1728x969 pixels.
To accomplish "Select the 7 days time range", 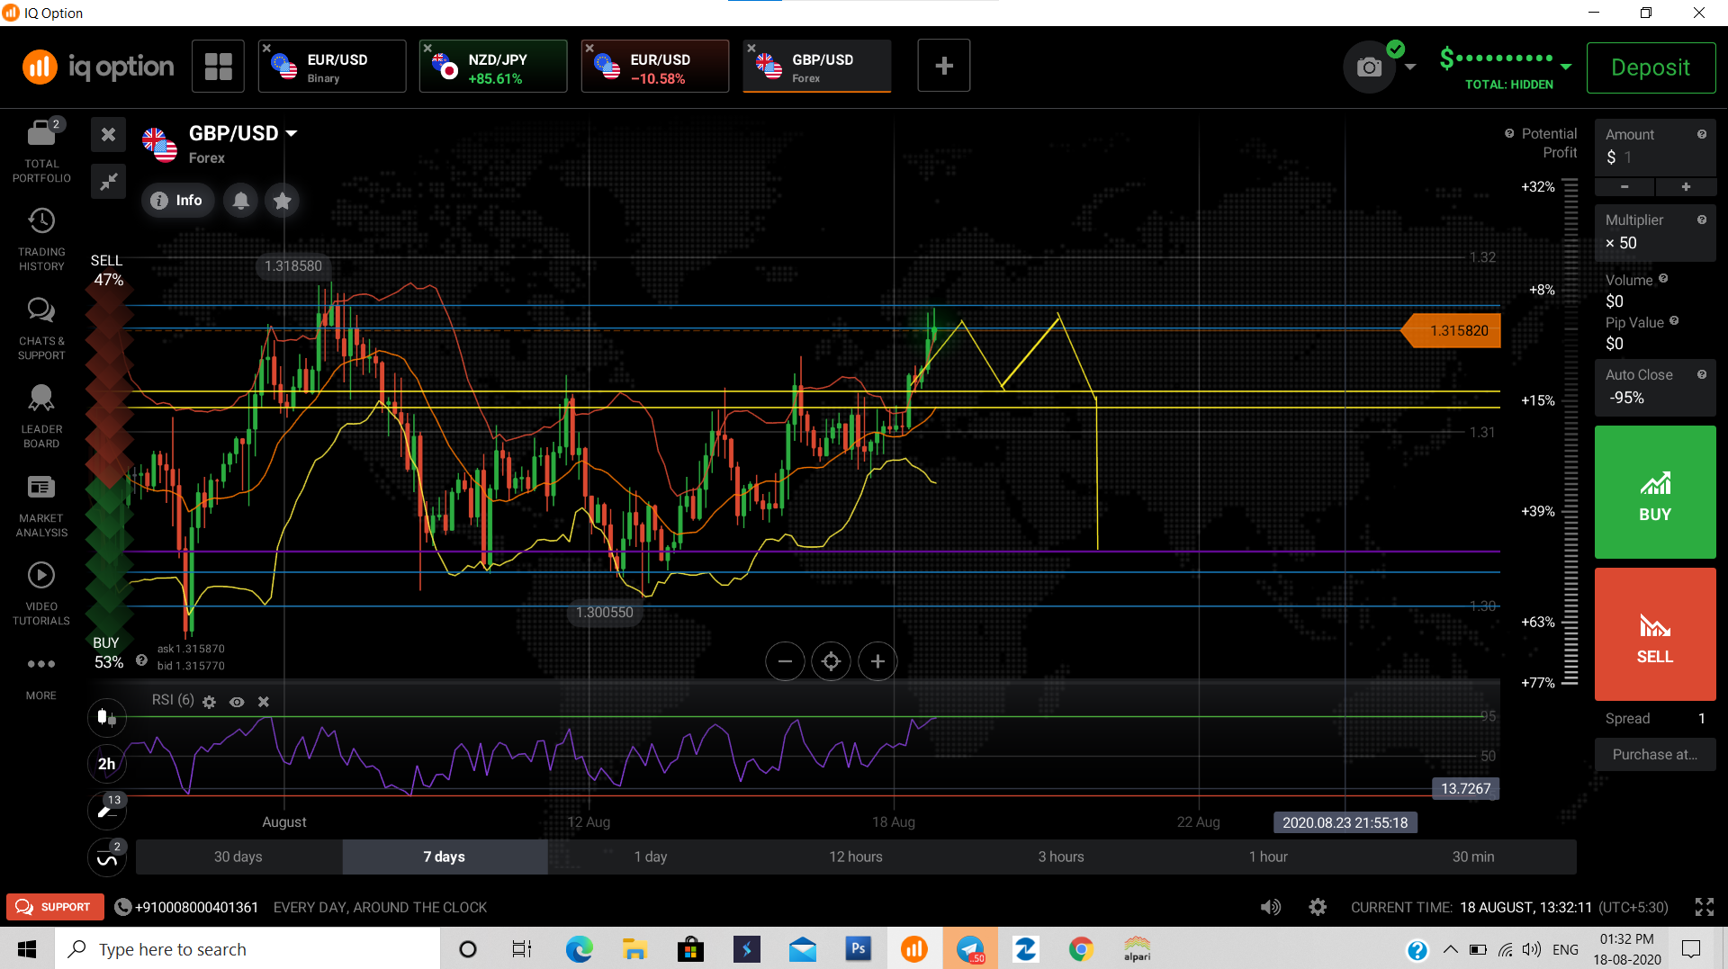I will [x=445, y=857].
